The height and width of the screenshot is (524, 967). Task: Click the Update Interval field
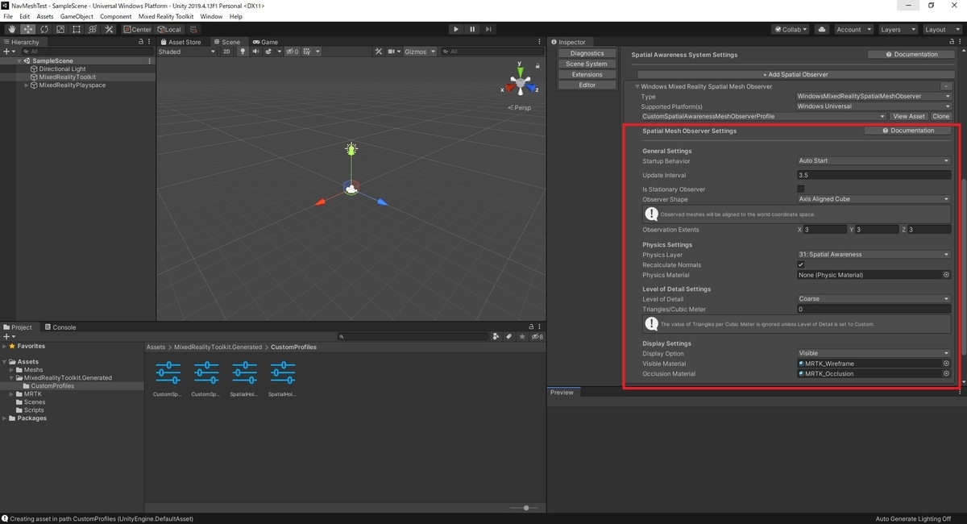(874, 175)
